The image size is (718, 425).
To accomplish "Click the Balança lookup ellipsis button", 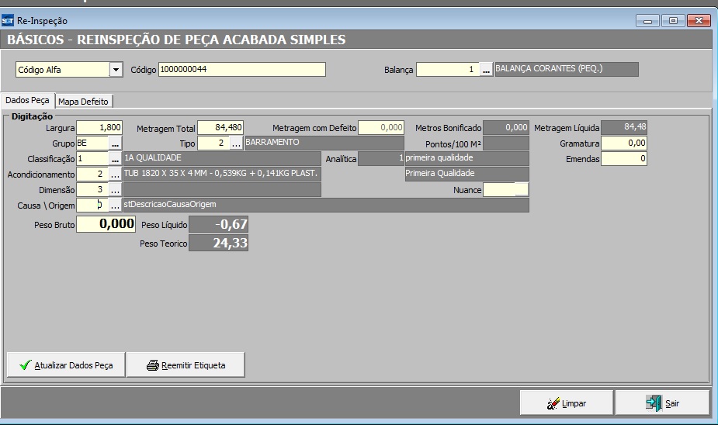I will pos(486,70).
